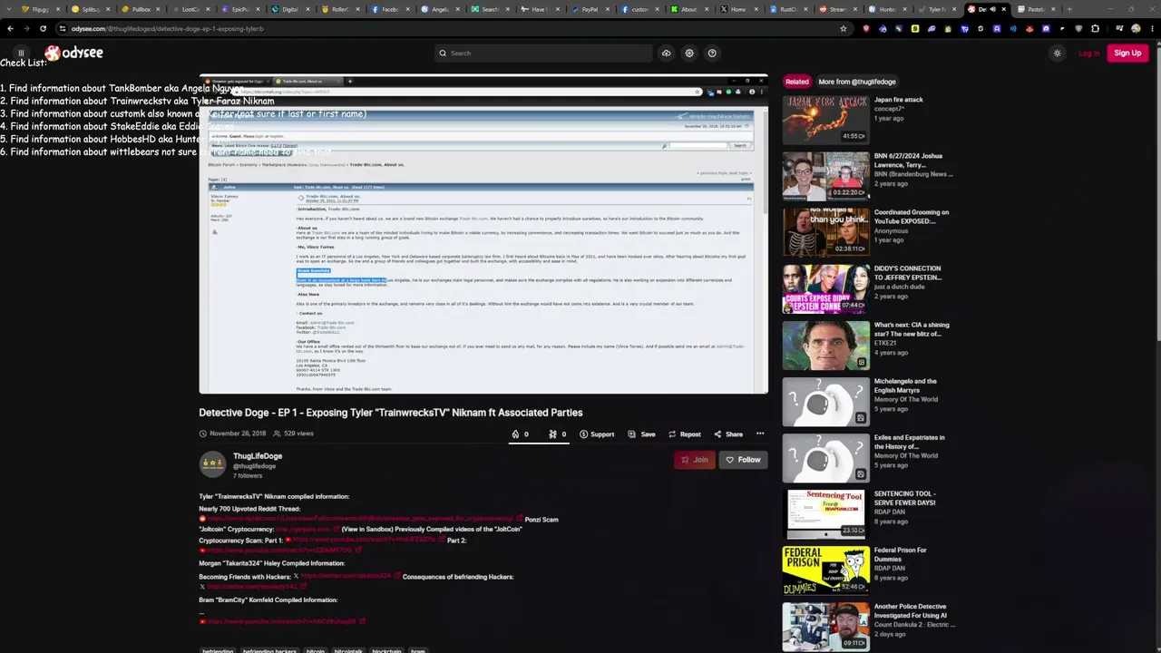The width and height of the screenshot is (1161, 653).
Task: Open the Part 2 YouTube link
Action: (279, 551)
